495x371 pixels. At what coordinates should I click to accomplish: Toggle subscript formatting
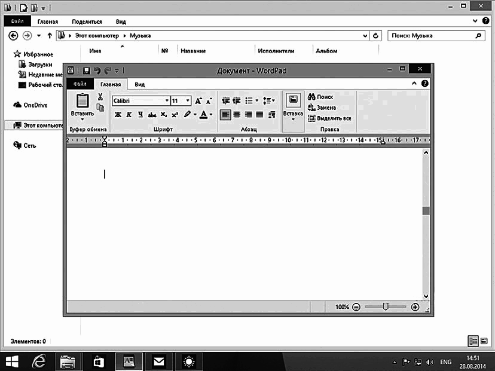tap(164, 115)
